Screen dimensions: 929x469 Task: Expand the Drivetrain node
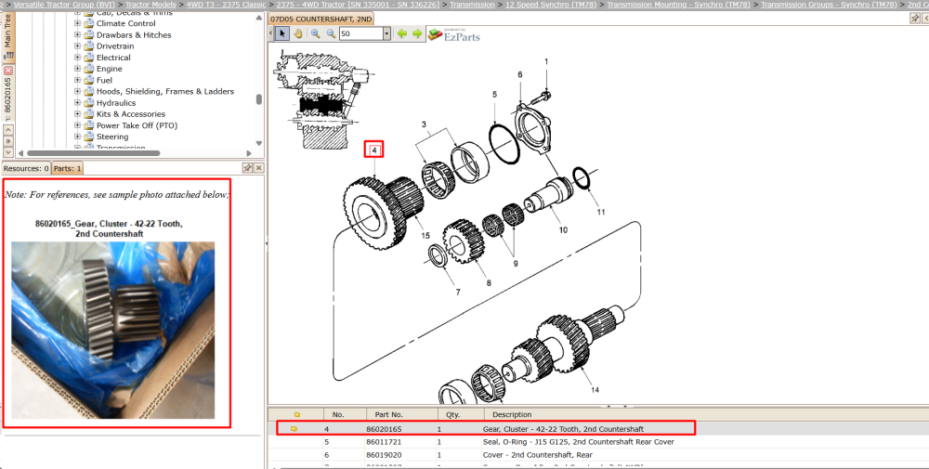pos(77,46)
